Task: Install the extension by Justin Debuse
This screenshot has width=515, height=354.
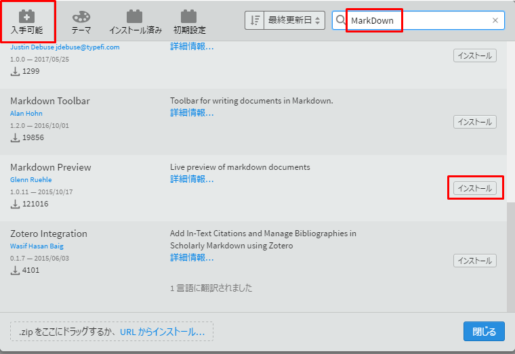Action: [474, 56]
